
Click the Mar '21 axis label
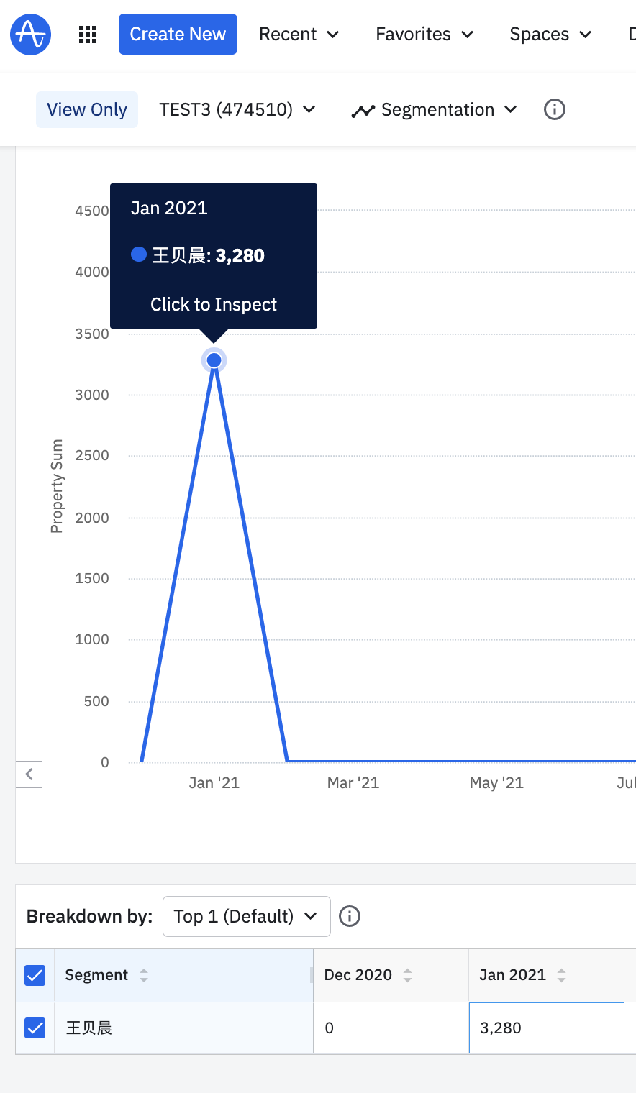click(x=353, y=782)
